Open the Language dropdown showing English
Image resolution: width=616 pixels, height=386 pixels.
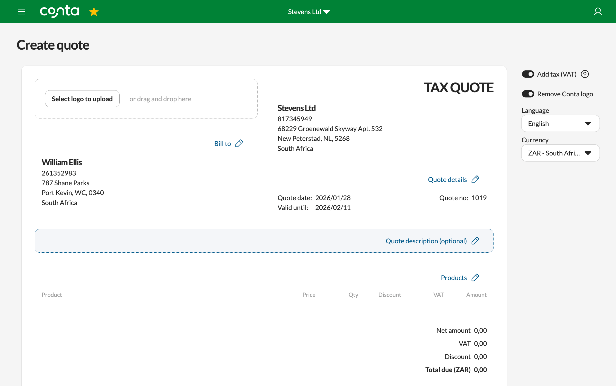tap(560, 124)
